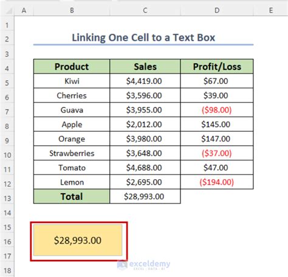Select column C header

coord(145,10)
